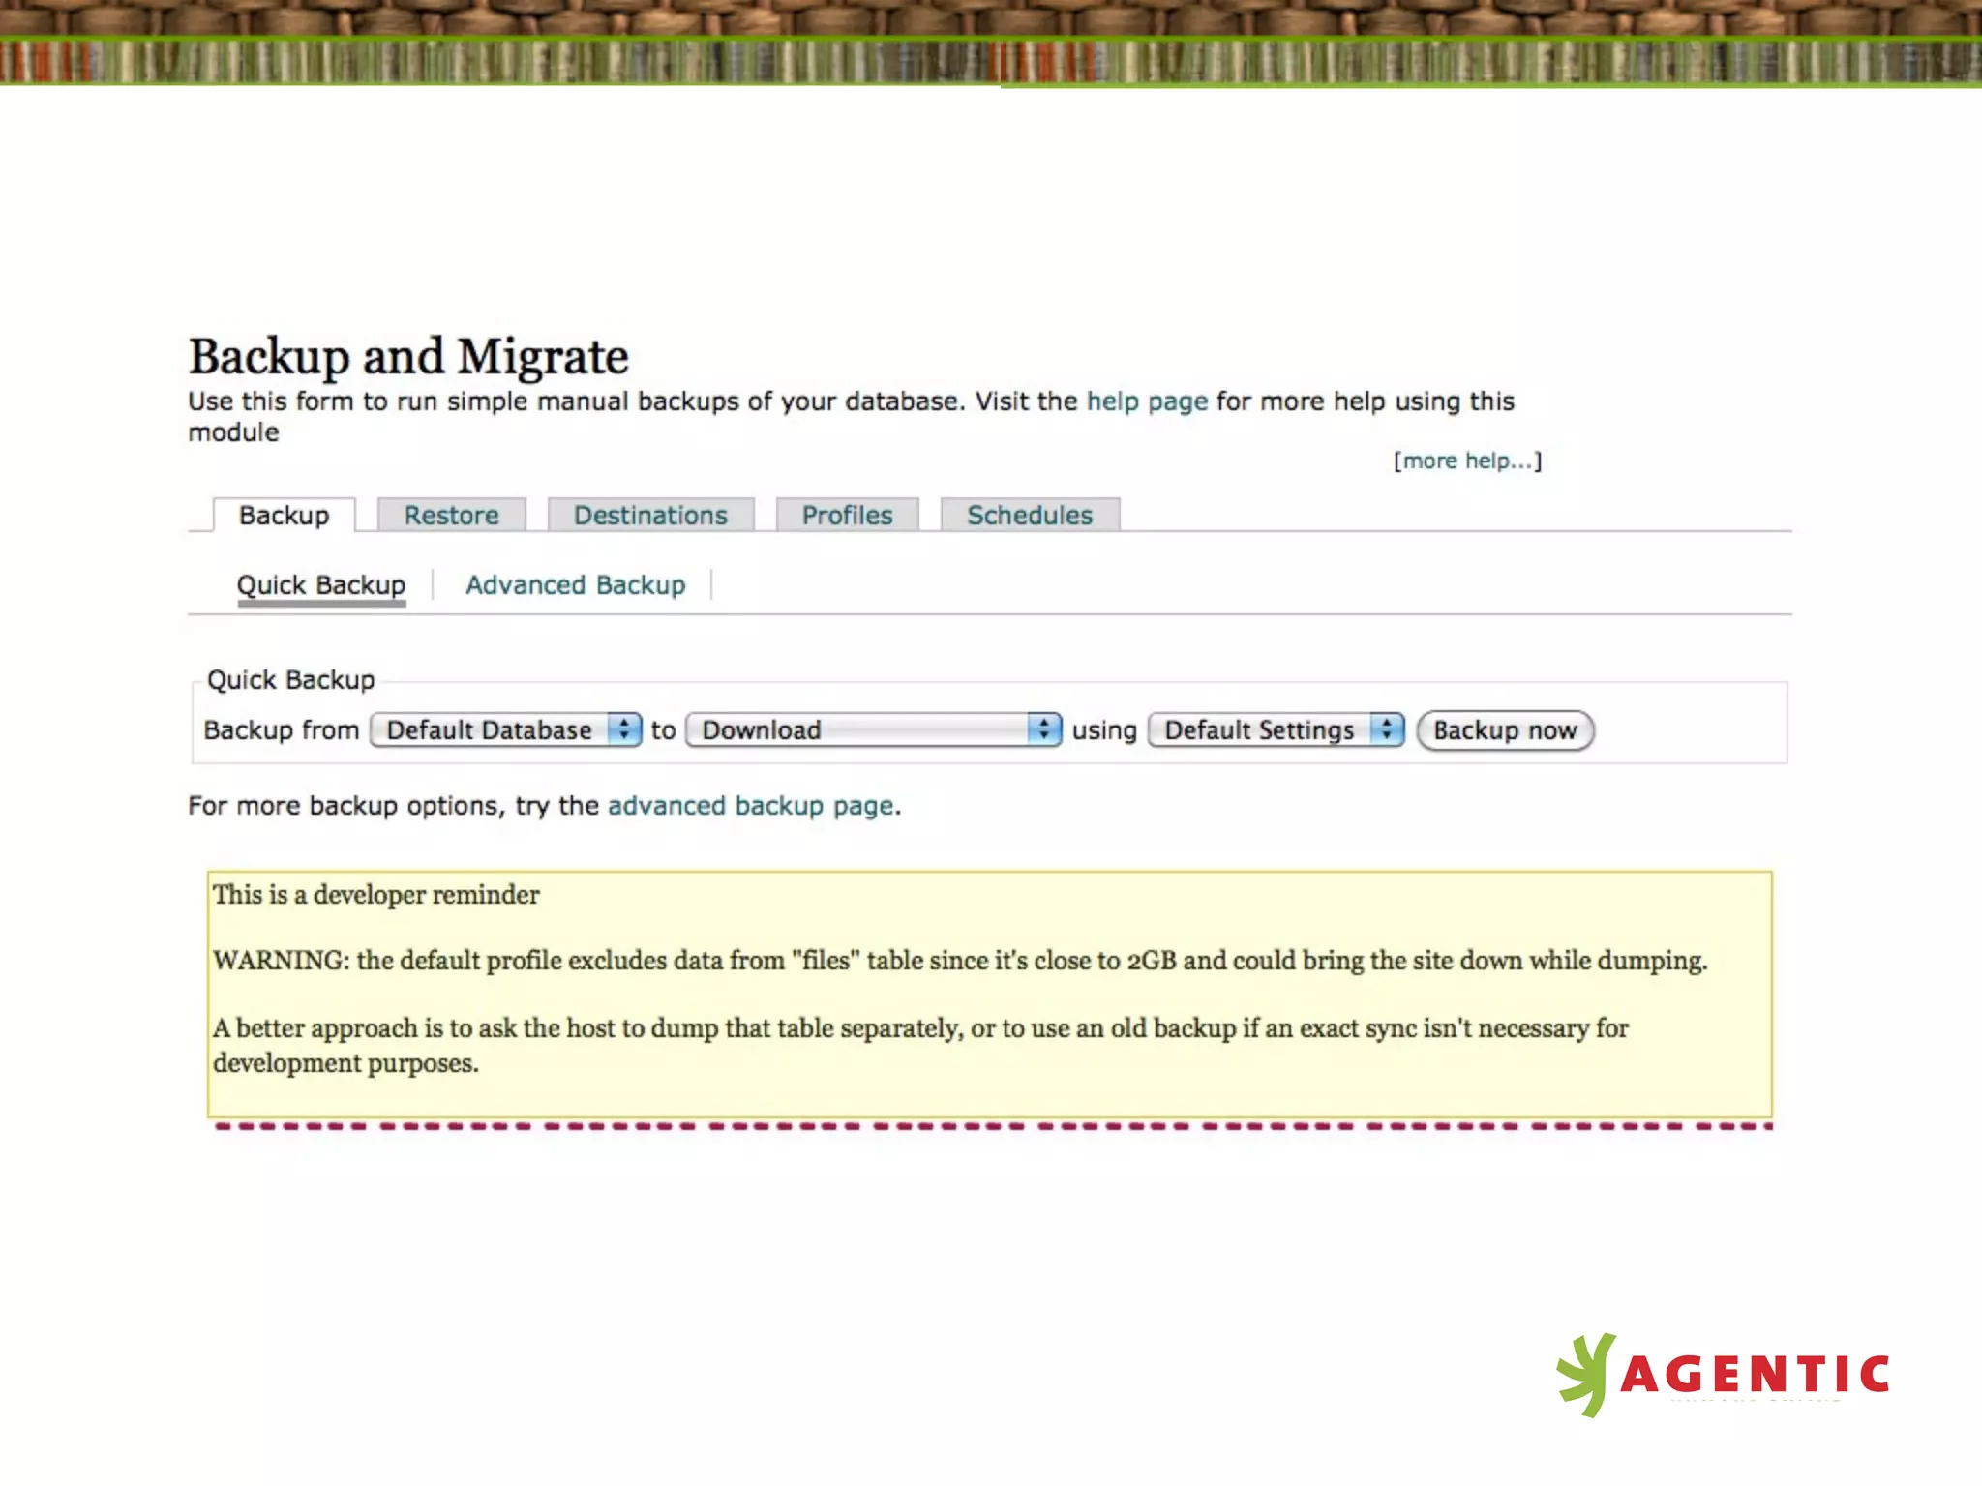Open the Default Database dropdown
This screenshot has height=1486, width=1982.
(490, 729)
